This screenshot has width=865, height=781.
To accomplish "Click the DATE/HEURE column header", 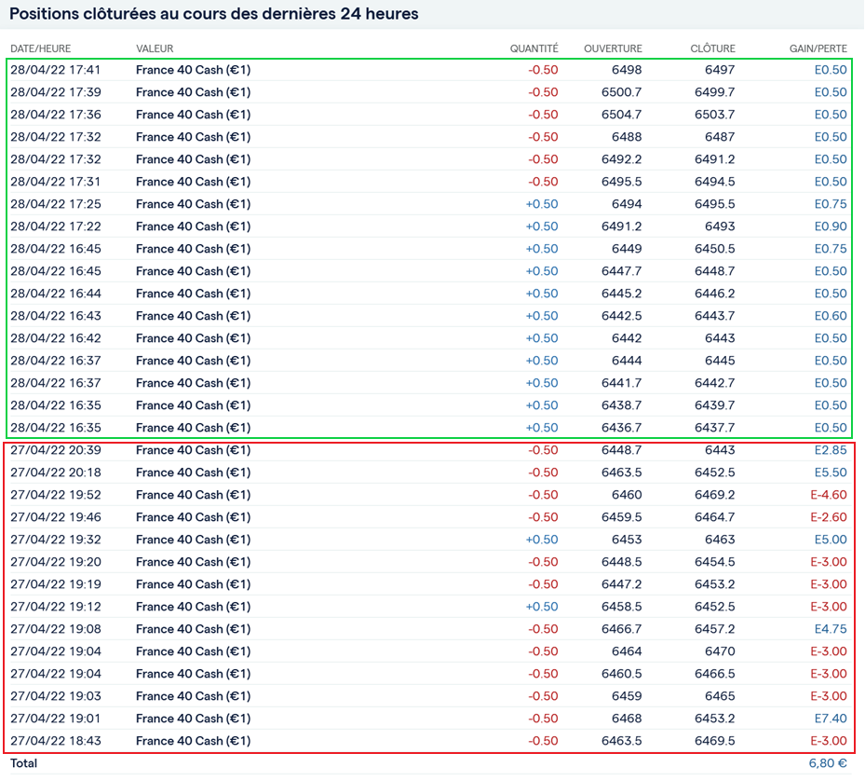I will 40,48.
